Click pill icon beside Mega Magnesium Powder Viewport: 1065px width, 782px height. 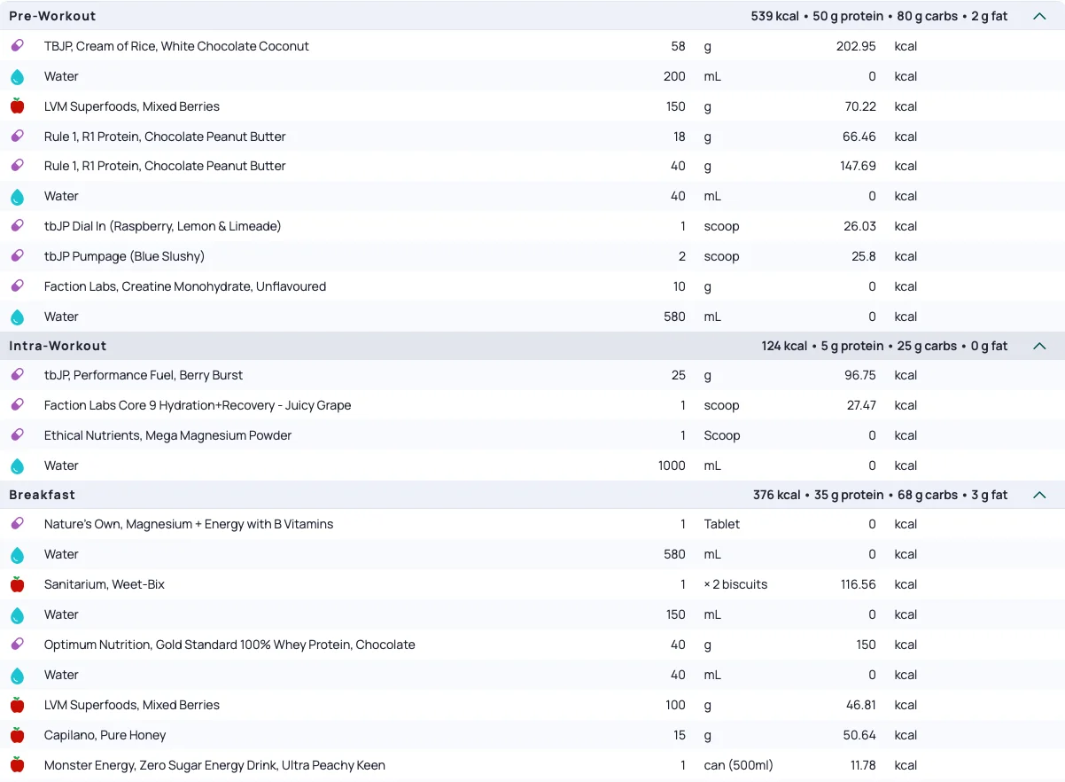click(17, 435)
